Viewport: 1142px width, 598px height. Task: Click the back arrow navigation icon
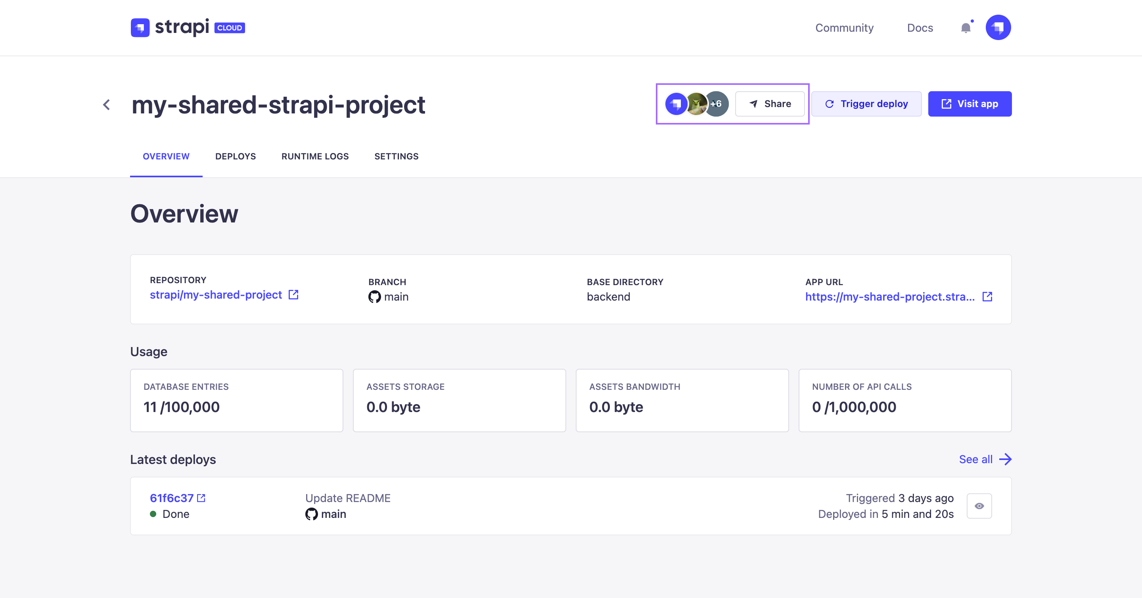click(107, 104)
